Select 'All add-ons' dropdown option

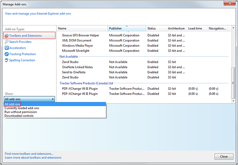13,104
